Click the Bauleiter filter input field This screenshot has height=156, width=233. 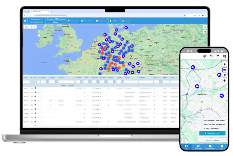click(x=66, y=82)
